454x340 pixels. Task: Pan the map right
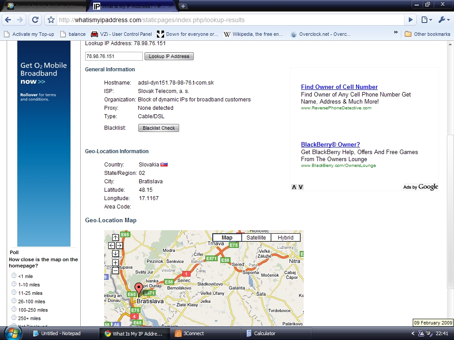[119, 245]
